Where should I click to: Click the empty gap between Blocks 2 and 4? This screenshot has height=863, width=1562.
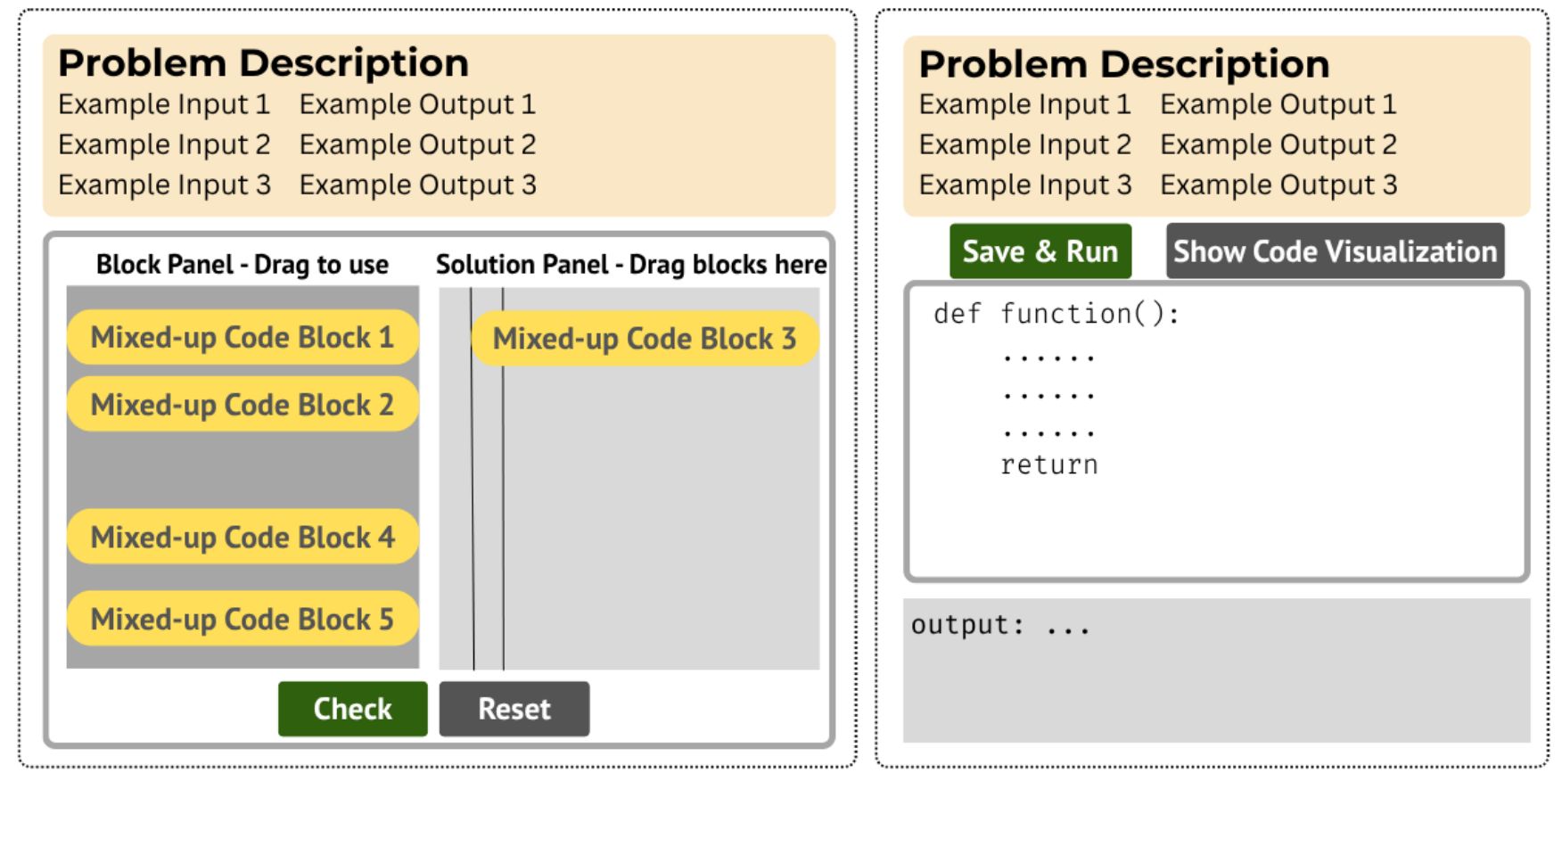[242, 471]
